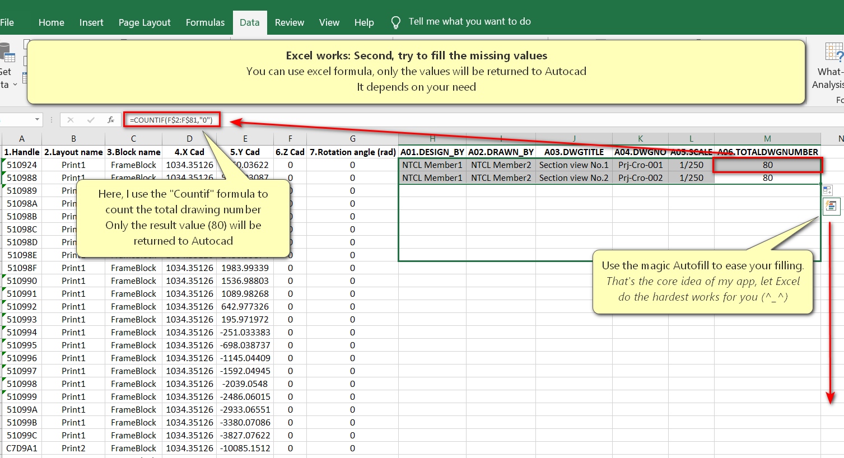The height and width of the screenshot is (458, 844).
Task: Cancel the formula entry with X
Action: 71,120
